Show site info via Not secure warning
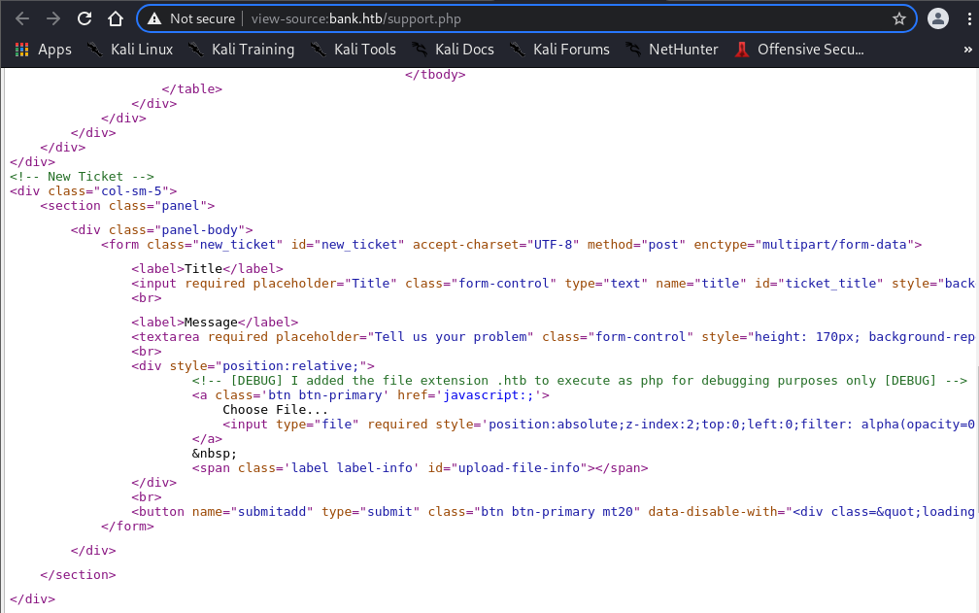 click(191, 18)
